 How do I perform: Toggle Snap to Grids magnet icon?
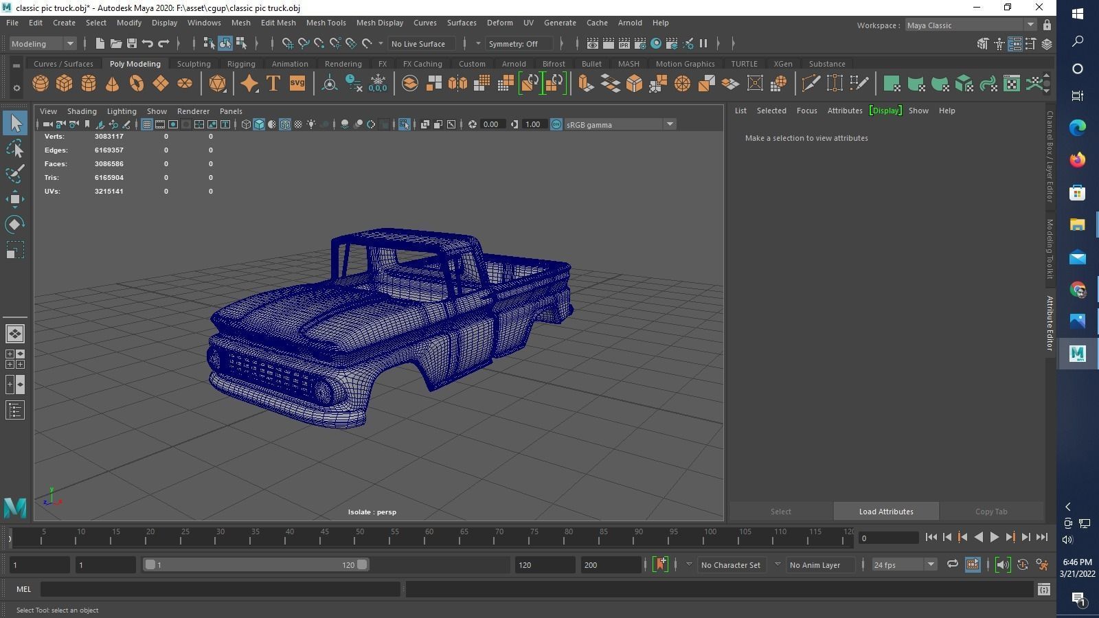point(287,43)
